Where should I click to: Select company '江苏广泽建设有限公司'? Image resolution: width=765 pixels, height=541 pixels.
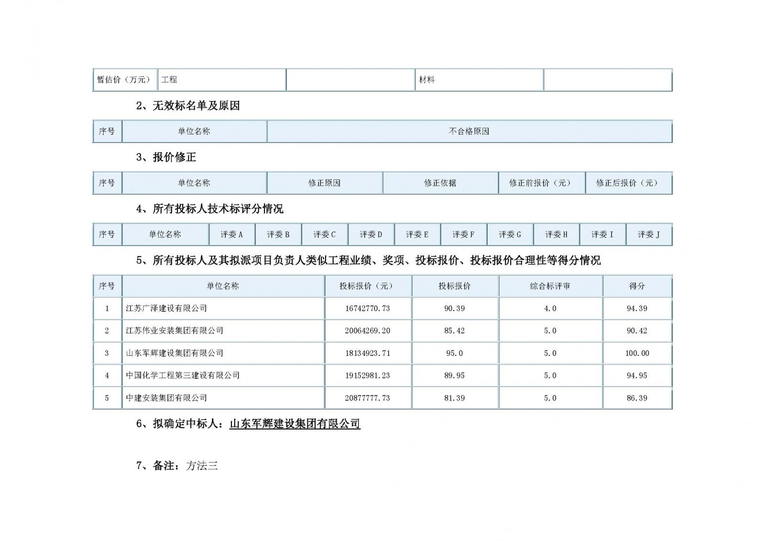[x=166, y=309]
